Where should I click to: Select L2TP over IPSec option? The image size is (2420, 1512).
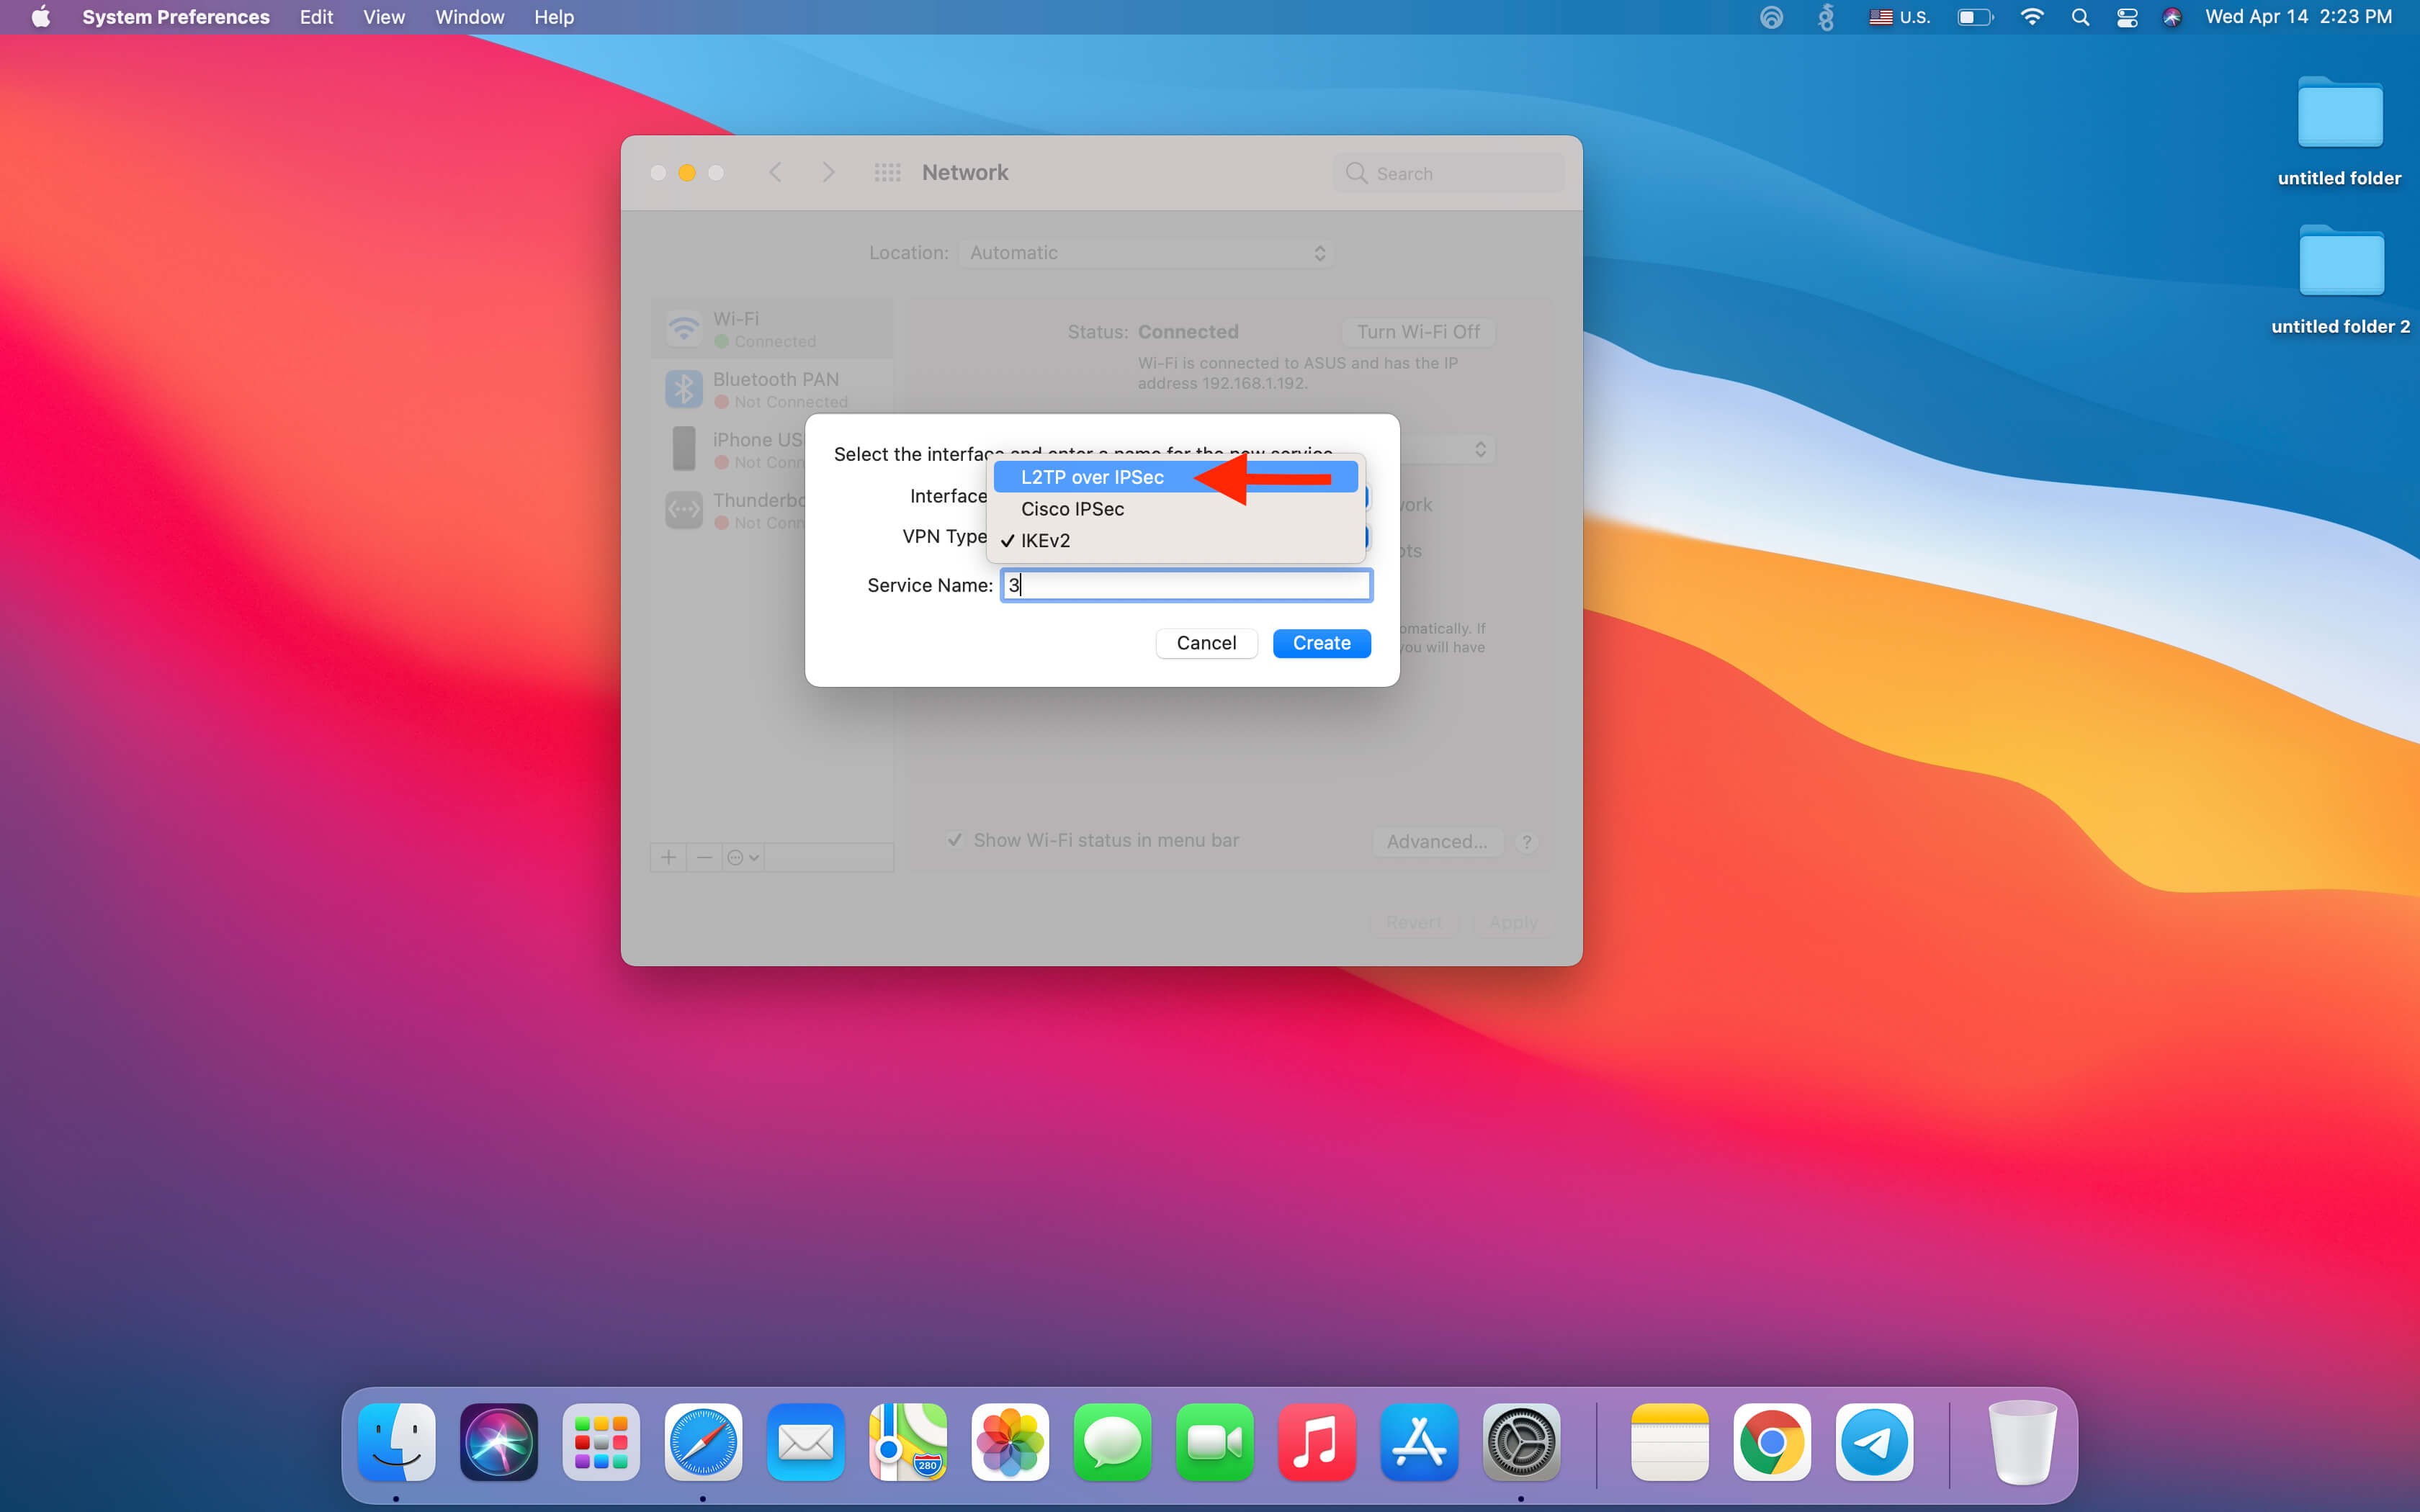pyautogui.click(x=1092, y=477)
